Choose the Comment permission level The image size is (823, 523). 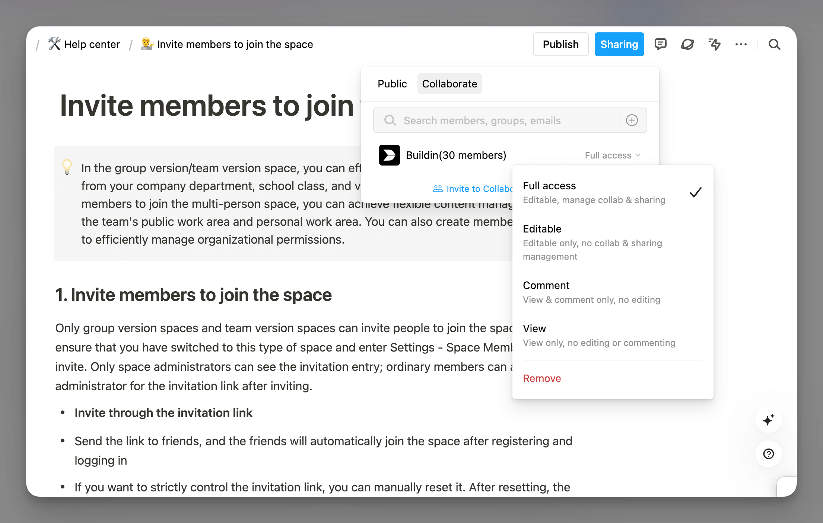[594, 292]
